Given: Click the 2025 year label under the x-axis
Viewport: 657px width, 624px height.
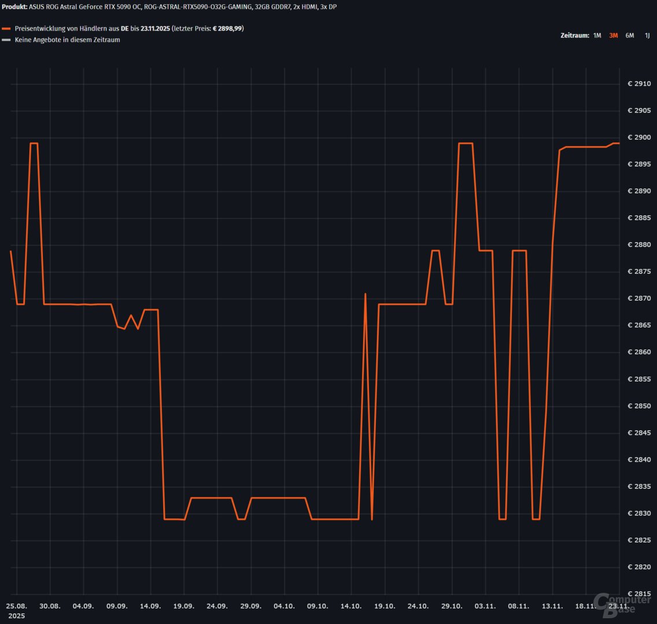Looking at the screenshot, I should pyautogui.click(x=16, y=616).
